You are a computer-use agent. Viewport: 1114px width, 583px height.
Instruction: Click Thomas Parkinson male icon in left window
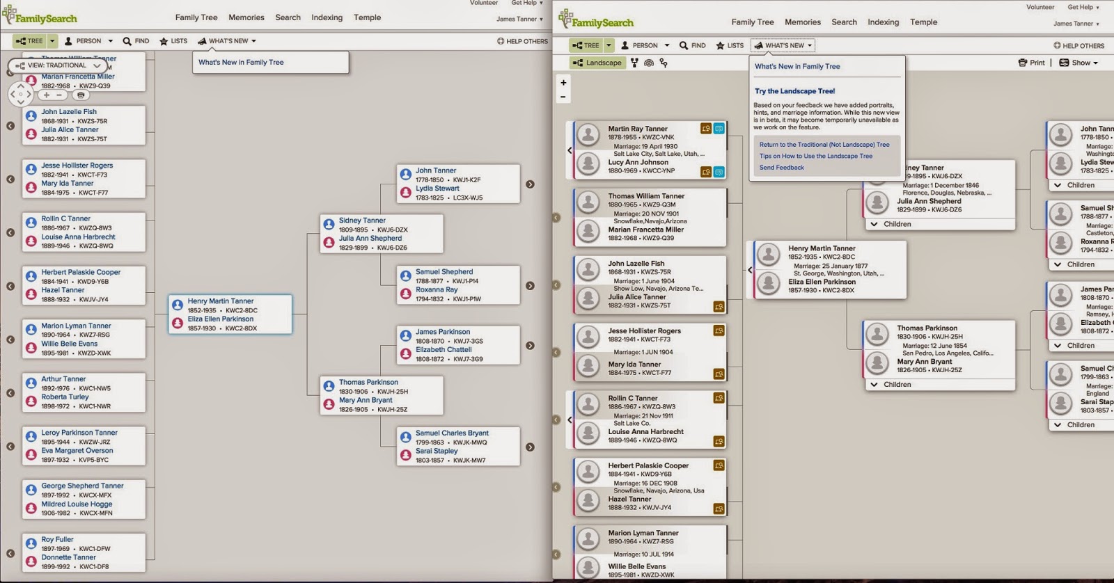(x=329, y=386)
